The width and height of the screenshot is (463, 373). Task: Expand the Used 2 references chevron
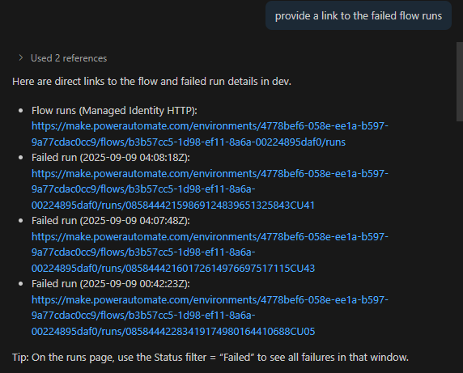click(21, 57)
